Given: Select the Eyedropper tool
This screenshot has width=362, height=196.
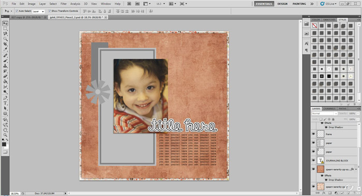Looking at the screenshot, I should (5, 50).
